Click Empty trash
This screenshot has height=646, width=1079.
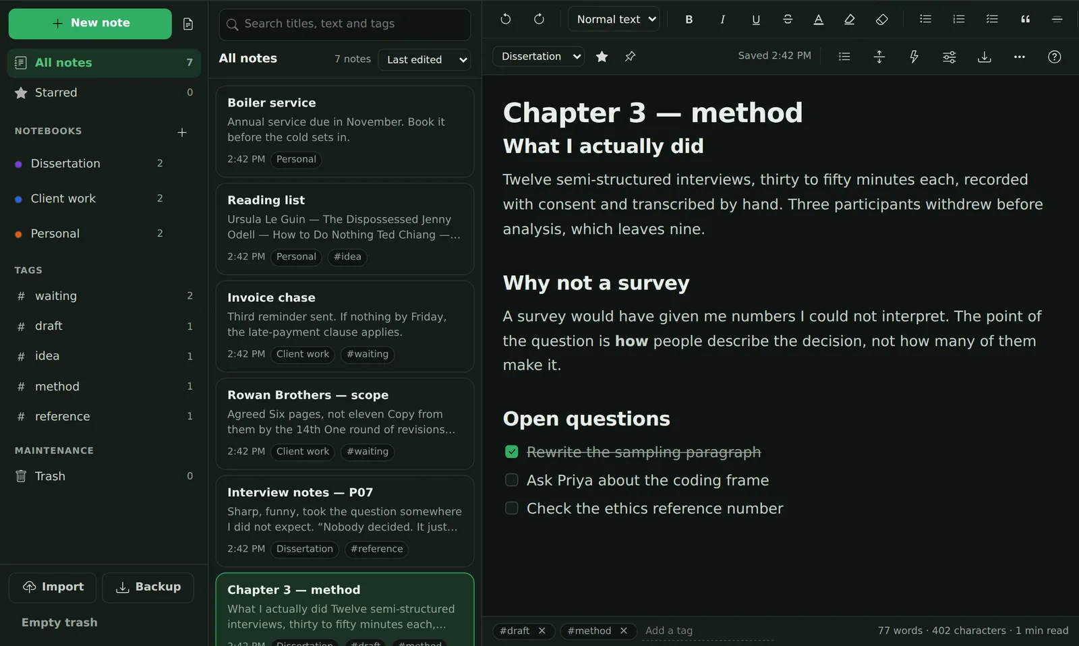(59, 622)
